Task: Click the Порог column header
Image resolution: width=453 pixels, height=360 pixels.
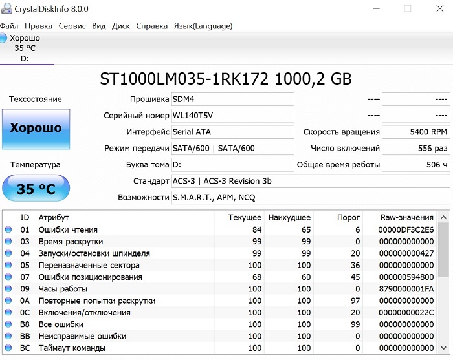Action: click(348, 217)
